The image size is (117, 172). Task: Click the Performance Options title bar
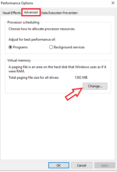pos(55,3)
